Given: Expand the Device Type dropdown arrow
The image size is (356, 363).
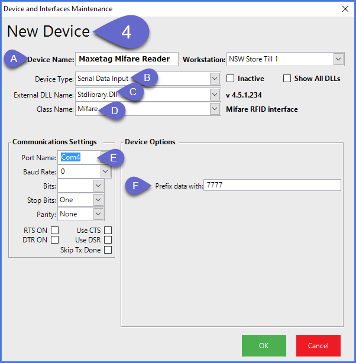Looking at the screenshot, I should pos(215,79).
